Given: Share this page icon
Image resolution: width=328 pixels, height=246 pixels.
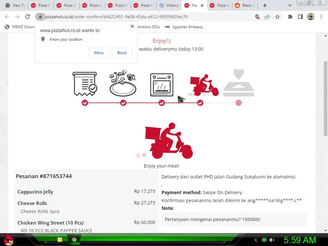Looking at the screenshot, I should tap(267, 17).
